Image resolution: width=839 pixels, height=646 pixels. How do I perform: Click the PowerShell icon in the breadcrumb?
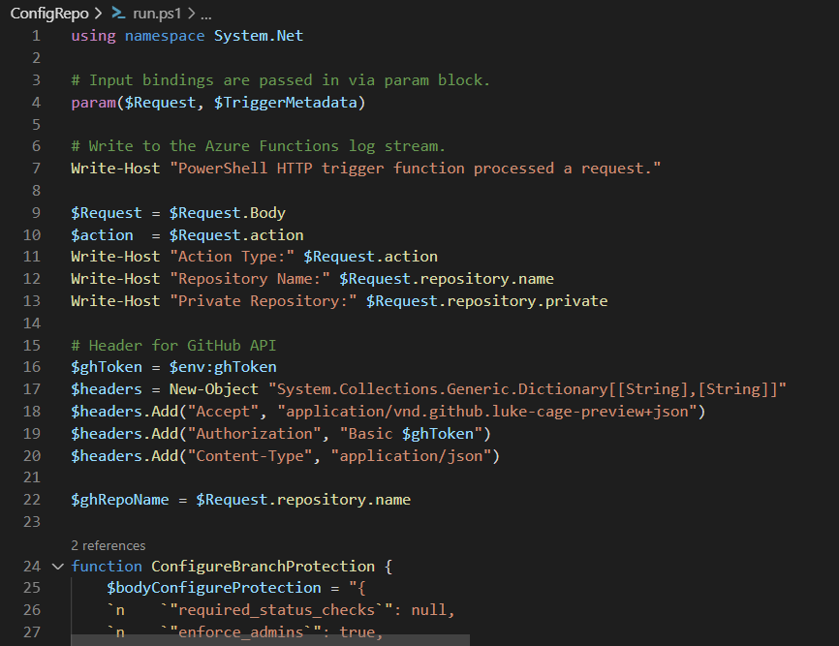(122, 15)
